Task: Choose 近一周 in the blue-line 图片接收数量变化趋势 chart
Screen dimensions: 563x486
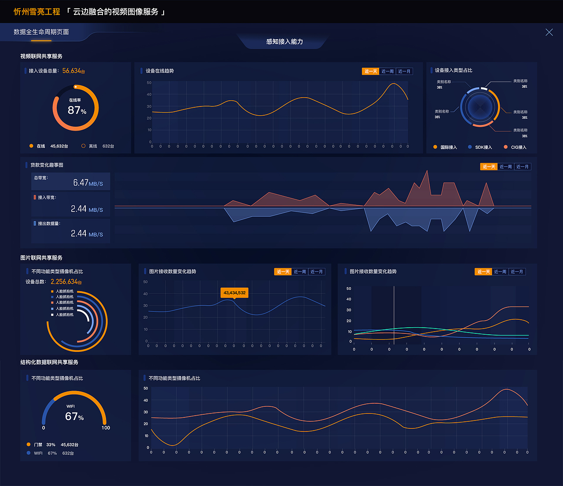Action: pos(300,272)
